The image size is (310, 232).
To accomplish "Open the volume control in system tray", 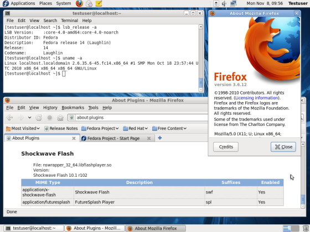I will pyautogui.click(x=224, y=3).
